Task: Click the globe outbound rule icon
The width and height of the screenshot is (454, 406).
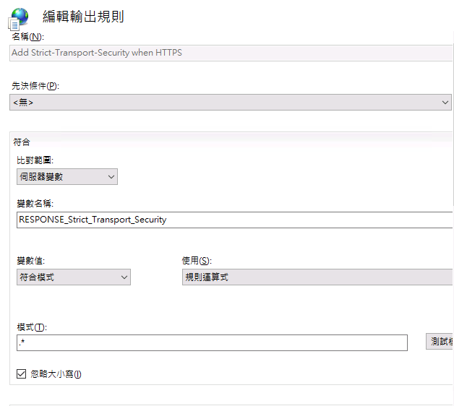Action: 19,19
